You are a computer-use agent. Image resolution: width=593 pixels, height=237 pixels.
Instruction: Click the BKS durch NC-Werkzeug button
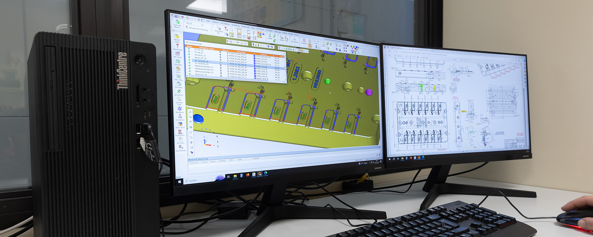pos(197,29)
